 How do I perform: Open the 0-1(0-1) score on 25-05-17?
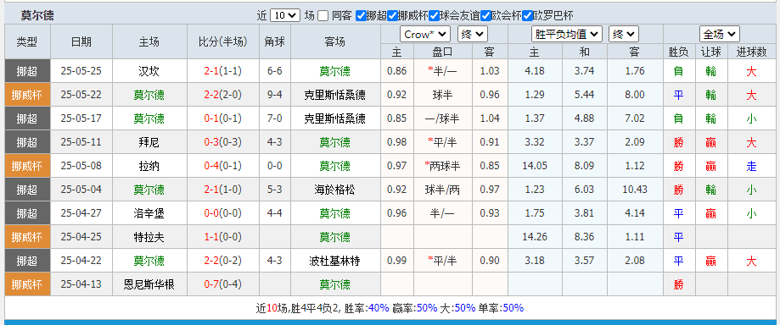point(223,118)
